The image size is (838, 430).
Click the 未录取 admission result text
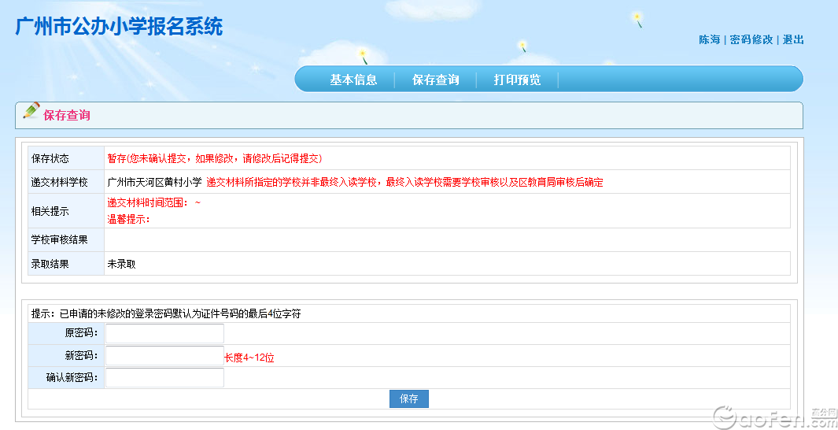pyautogui.click(x=121, y=264)
